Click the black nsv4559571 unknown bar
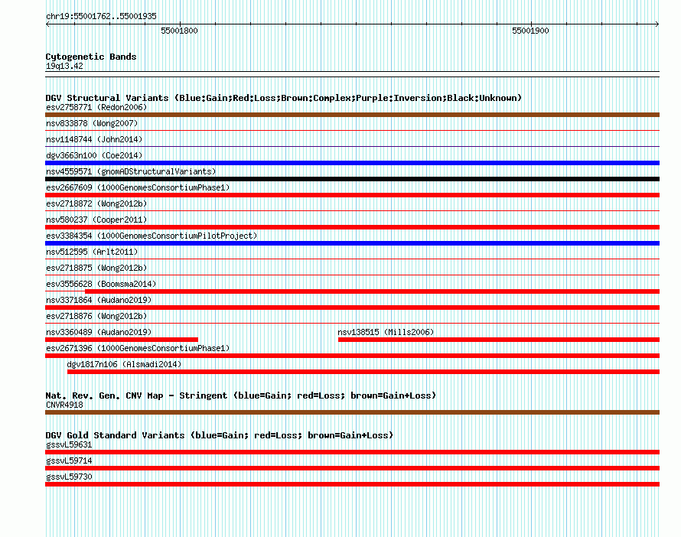 (x=352, y=179)
